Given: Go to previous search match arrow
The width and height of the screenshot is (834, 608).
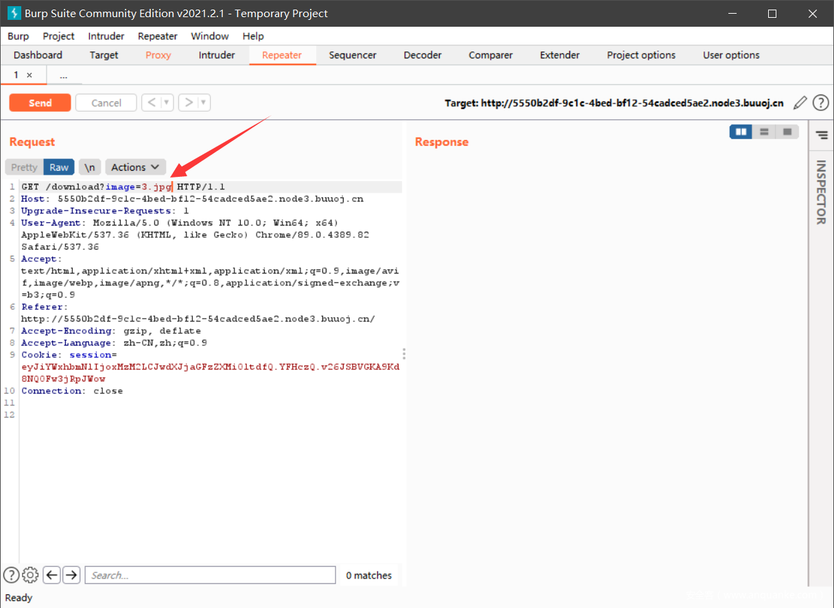Looking at the screenshot, I should [x=51, y=575].
